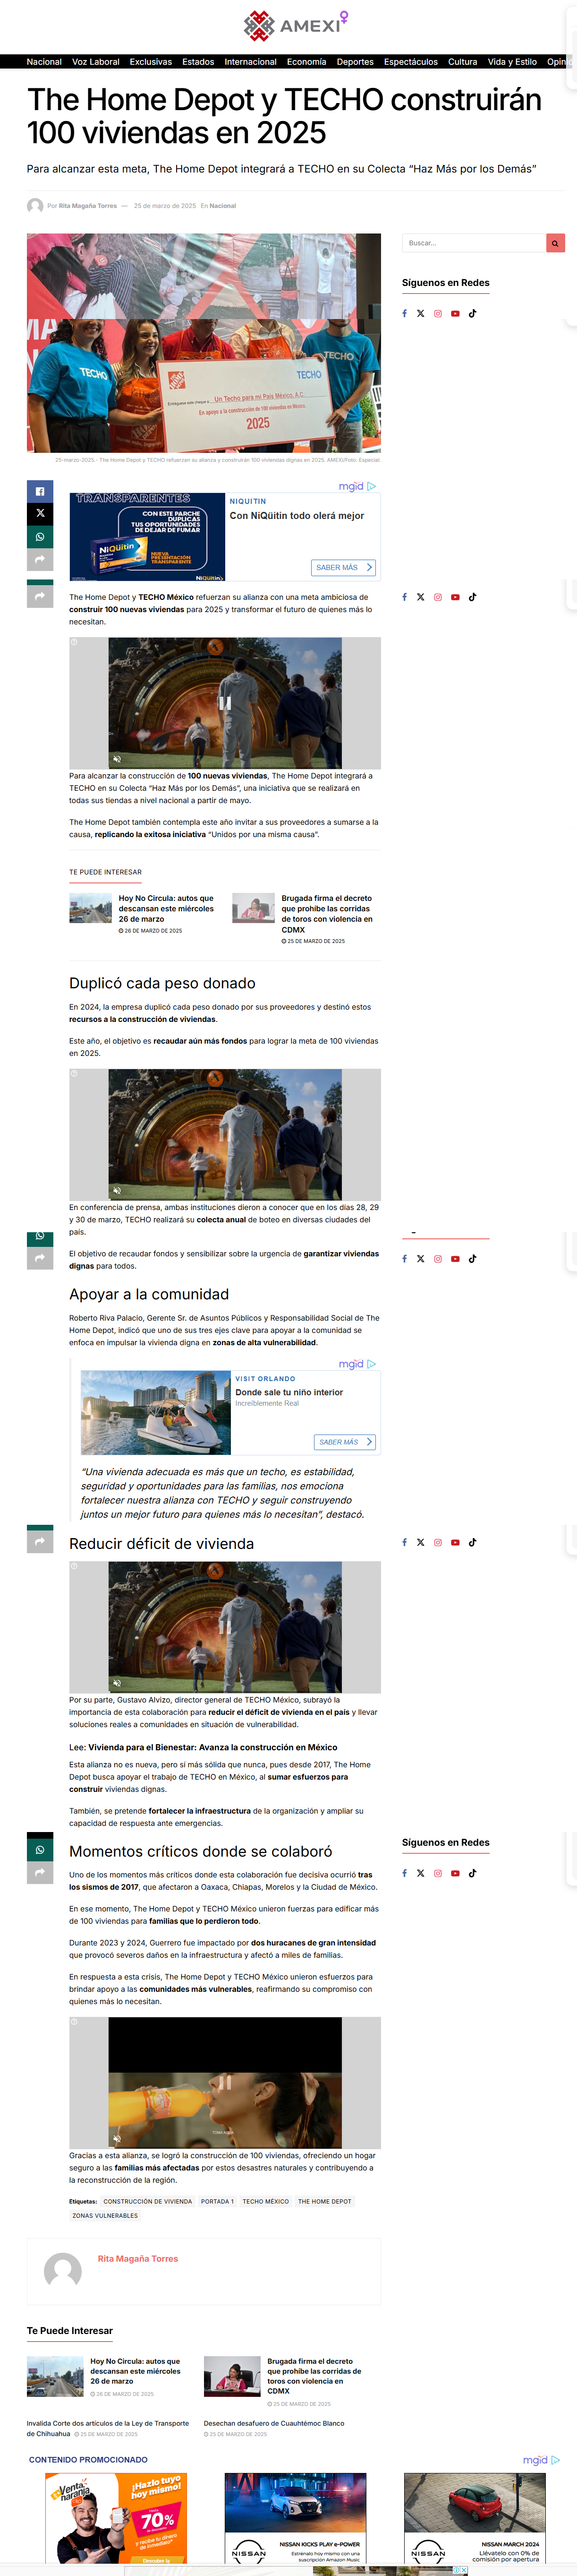Open the Voz Laboral menu item
This screenshot has width=577, height=2576.
click(x=96, y=62)
